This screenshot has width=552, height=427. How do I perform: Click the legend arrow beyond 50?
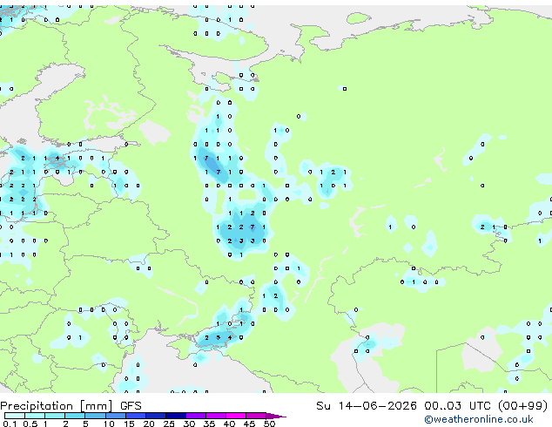tap(276, 416)
